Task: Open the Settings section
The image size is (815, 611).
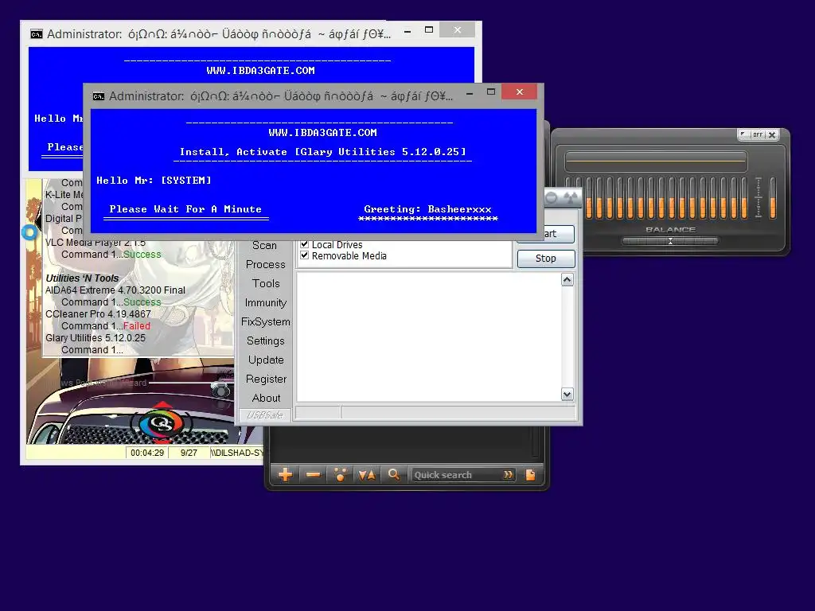Action: 266,341
